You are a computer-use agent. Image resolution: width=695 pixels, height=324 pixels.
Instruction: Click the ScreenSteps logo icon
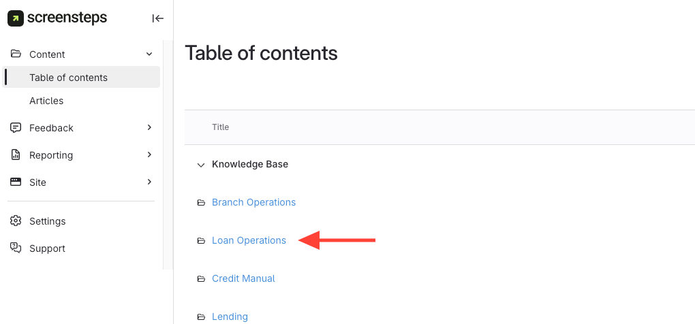[x=16, y=18]
